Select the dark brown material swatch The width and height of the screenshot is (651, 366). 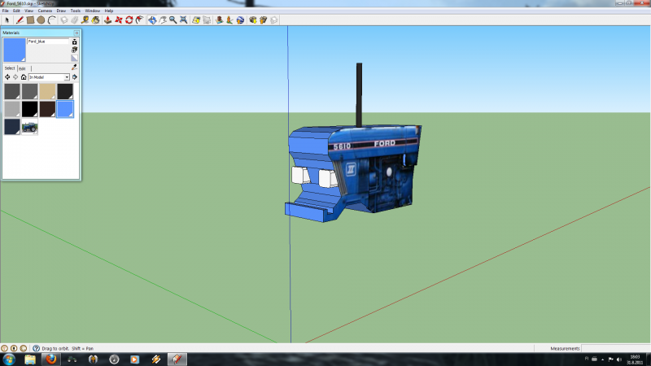(x=47, y=109)
